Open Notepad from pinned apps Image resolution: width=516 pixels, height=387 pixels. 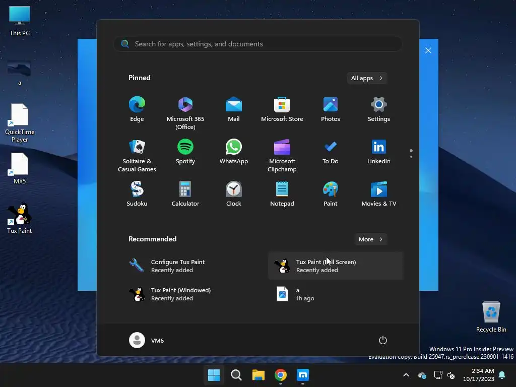[282, 194]
